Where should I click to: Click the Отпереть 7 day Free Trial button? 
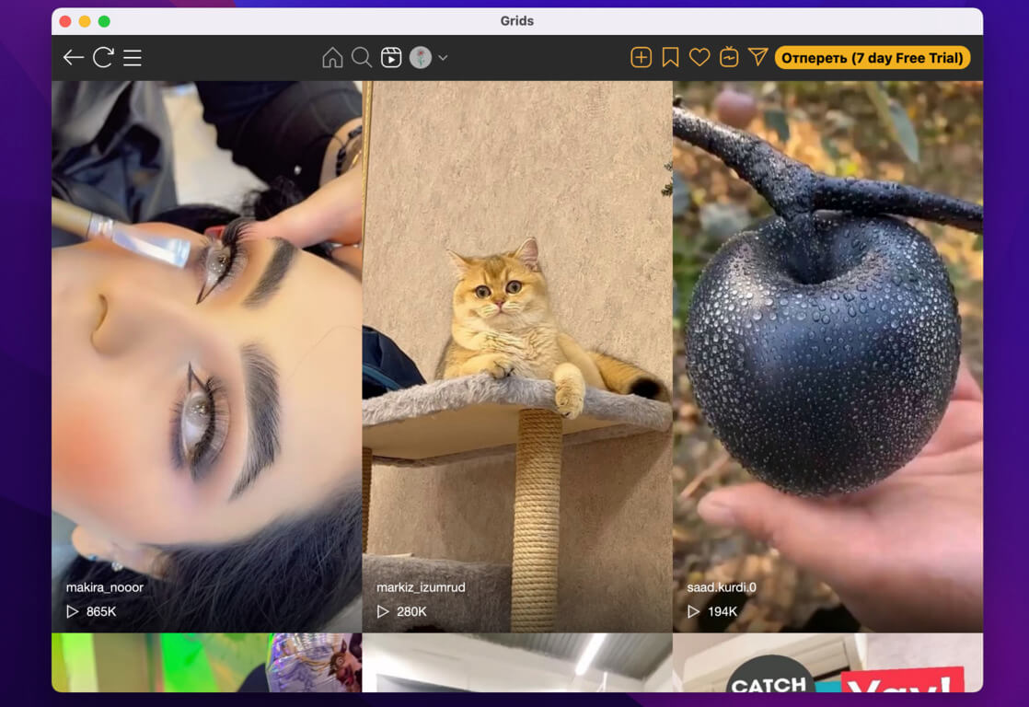872,58
